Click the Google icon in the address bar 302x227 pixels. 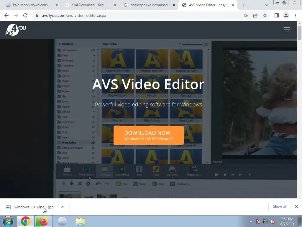pos(246,15)
